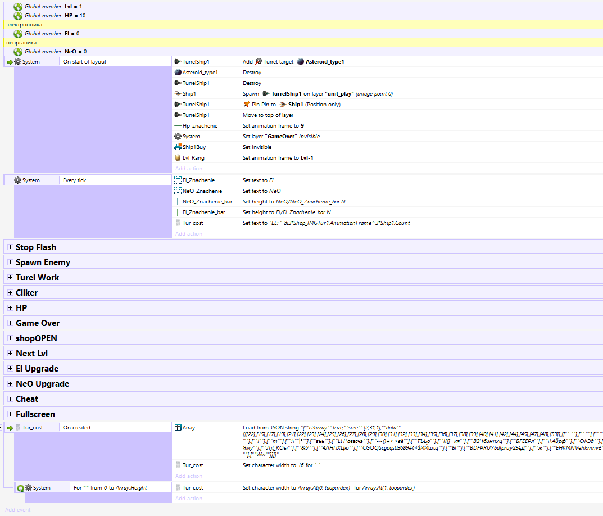Expand the Spawn Enemy group
The height and width of the screenshot is (516, 603).
coord(10,262)
